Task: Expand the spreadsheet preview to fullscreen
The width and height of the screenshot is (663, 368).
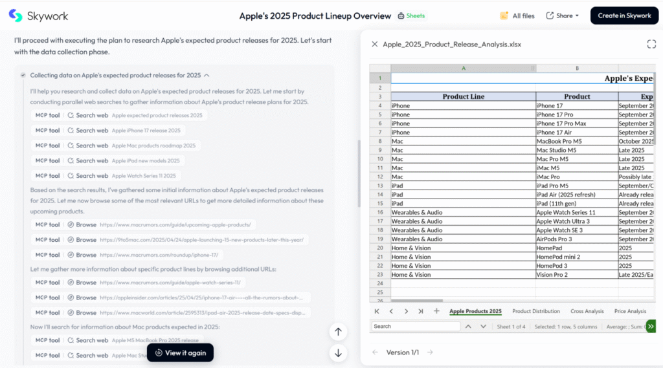Action: click(x=651, y=44)
